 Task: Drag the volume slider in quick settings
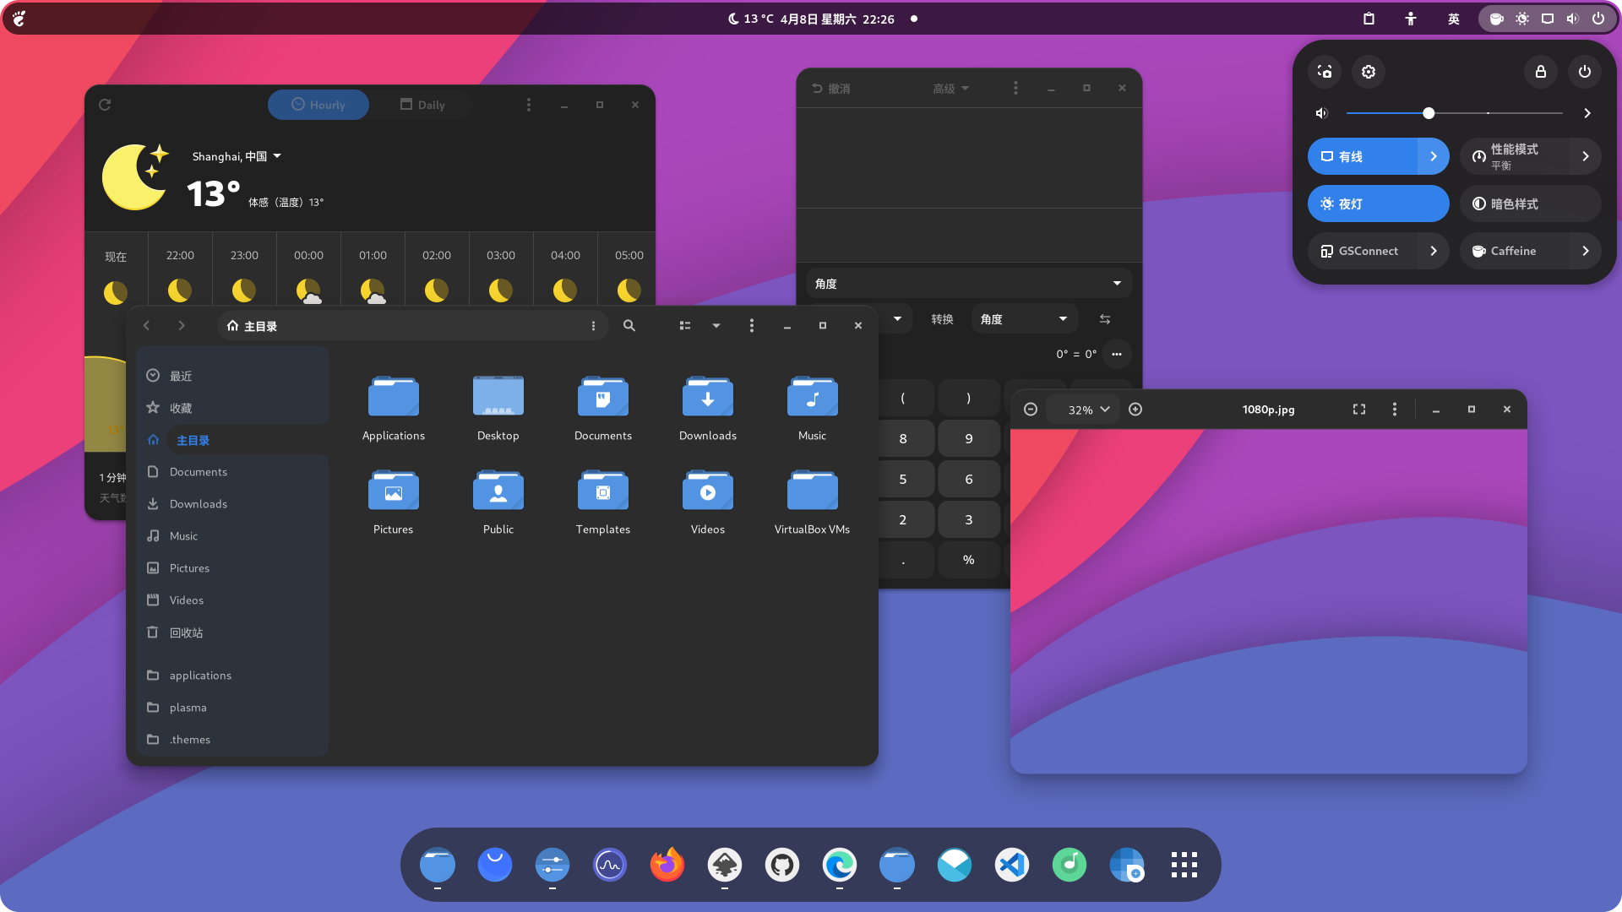point(1429,112)
